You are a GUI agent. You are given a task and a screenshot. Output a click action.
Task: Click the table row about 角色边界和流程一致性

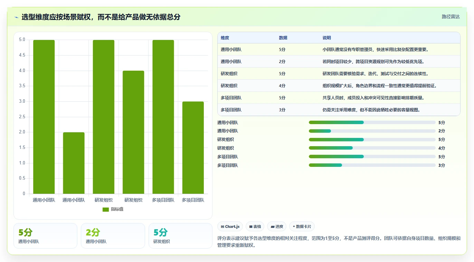coord(339,85)
